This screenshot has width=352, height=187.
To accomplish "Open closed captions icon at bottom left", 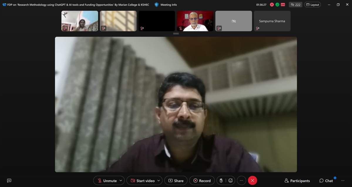I will (9, 181).
